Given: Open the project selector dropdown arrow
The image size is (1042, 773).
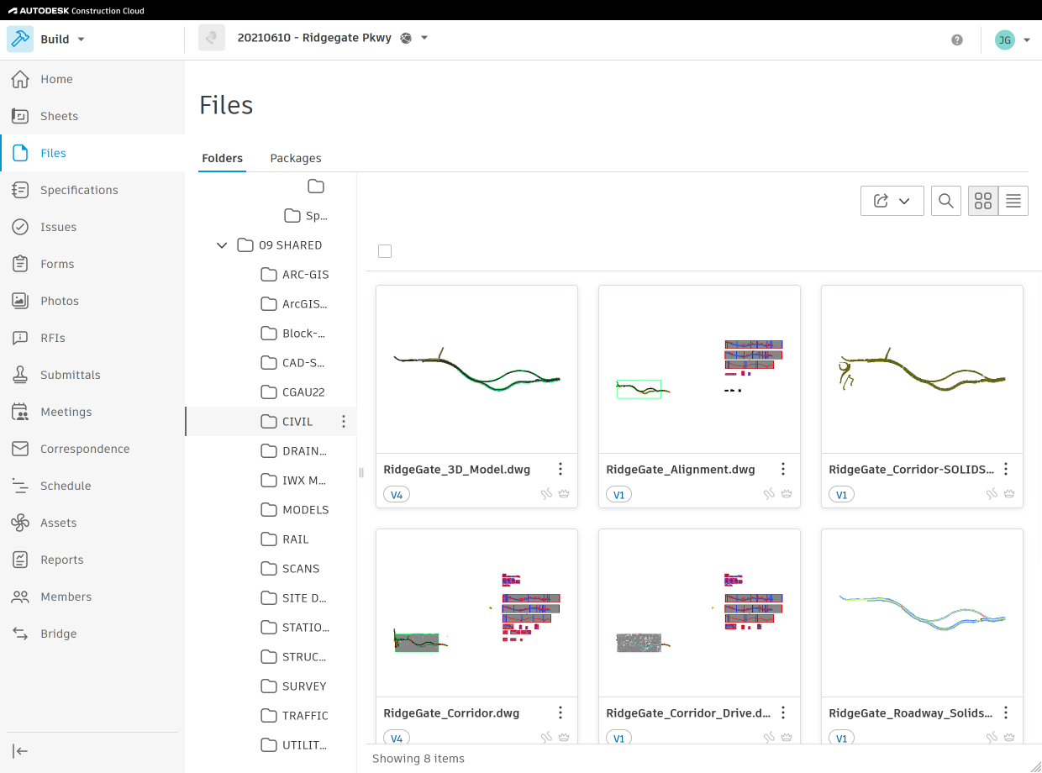Looking at the screenshot, I should pos(424,38).
